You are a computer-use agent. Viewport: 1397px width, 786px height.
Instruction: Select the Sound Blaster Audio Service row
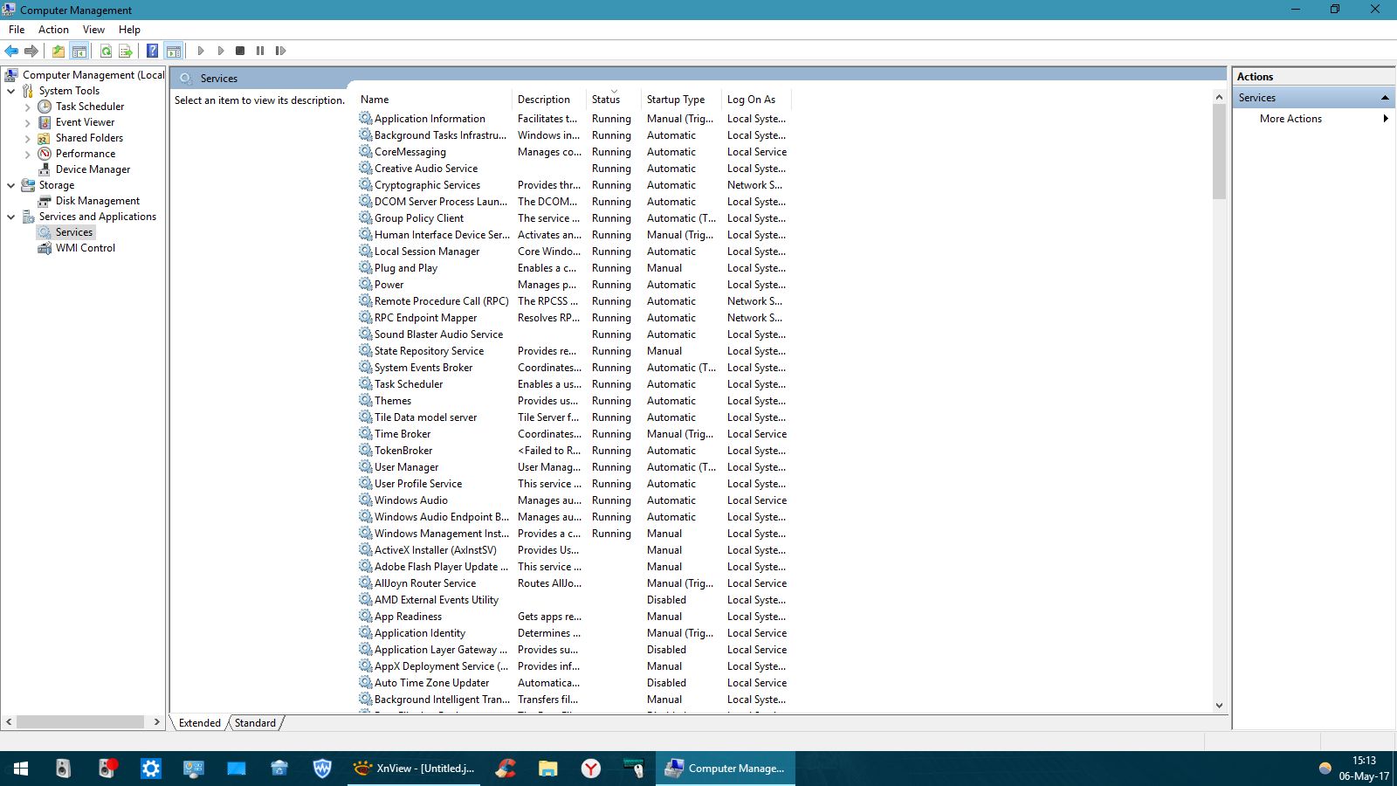[573, 334]
